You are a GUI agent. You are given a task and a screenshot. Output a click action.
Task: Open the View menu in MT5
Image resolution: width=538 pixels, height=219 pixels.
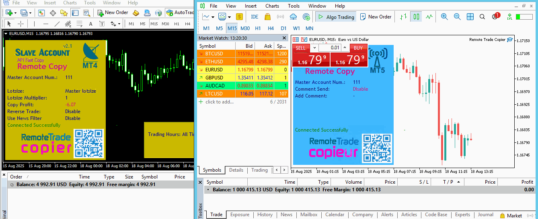pyautogui.click(x=231, y=6)
